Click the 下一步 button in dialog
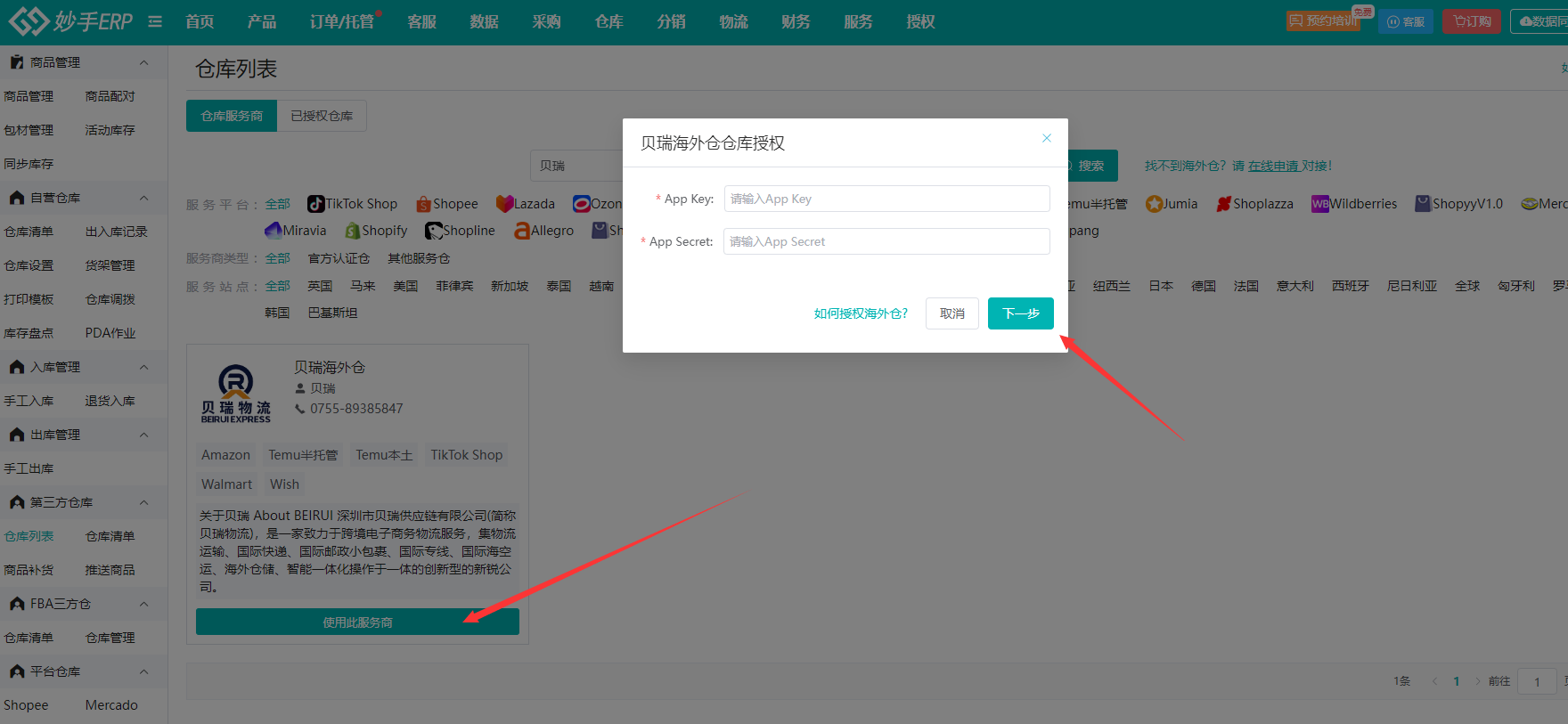The image size is (1568, 724). (x=1021, y=313)
